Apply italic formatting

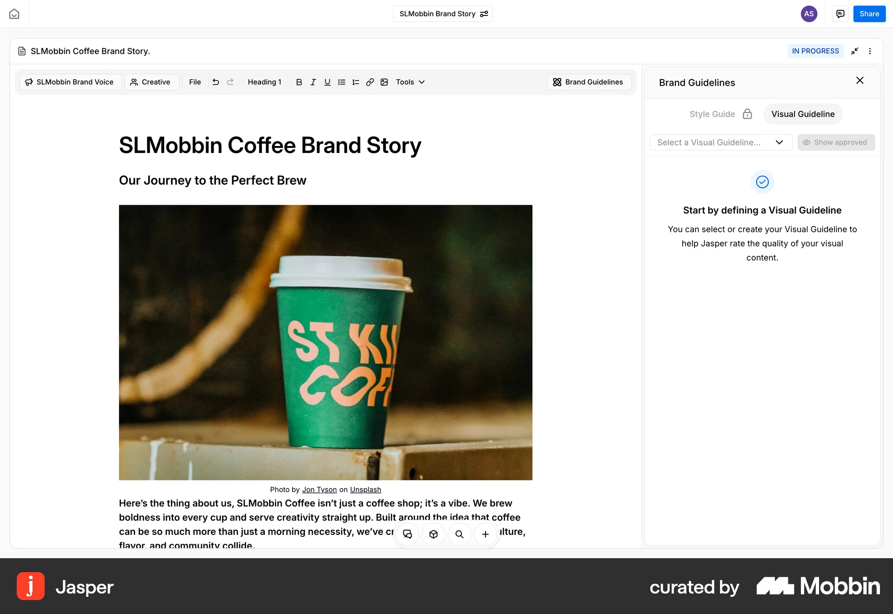[313, 82]
